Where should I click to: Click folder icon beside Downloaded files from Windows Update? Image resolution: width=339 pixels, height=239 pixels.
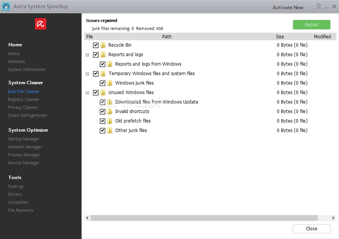pos(110,102)
